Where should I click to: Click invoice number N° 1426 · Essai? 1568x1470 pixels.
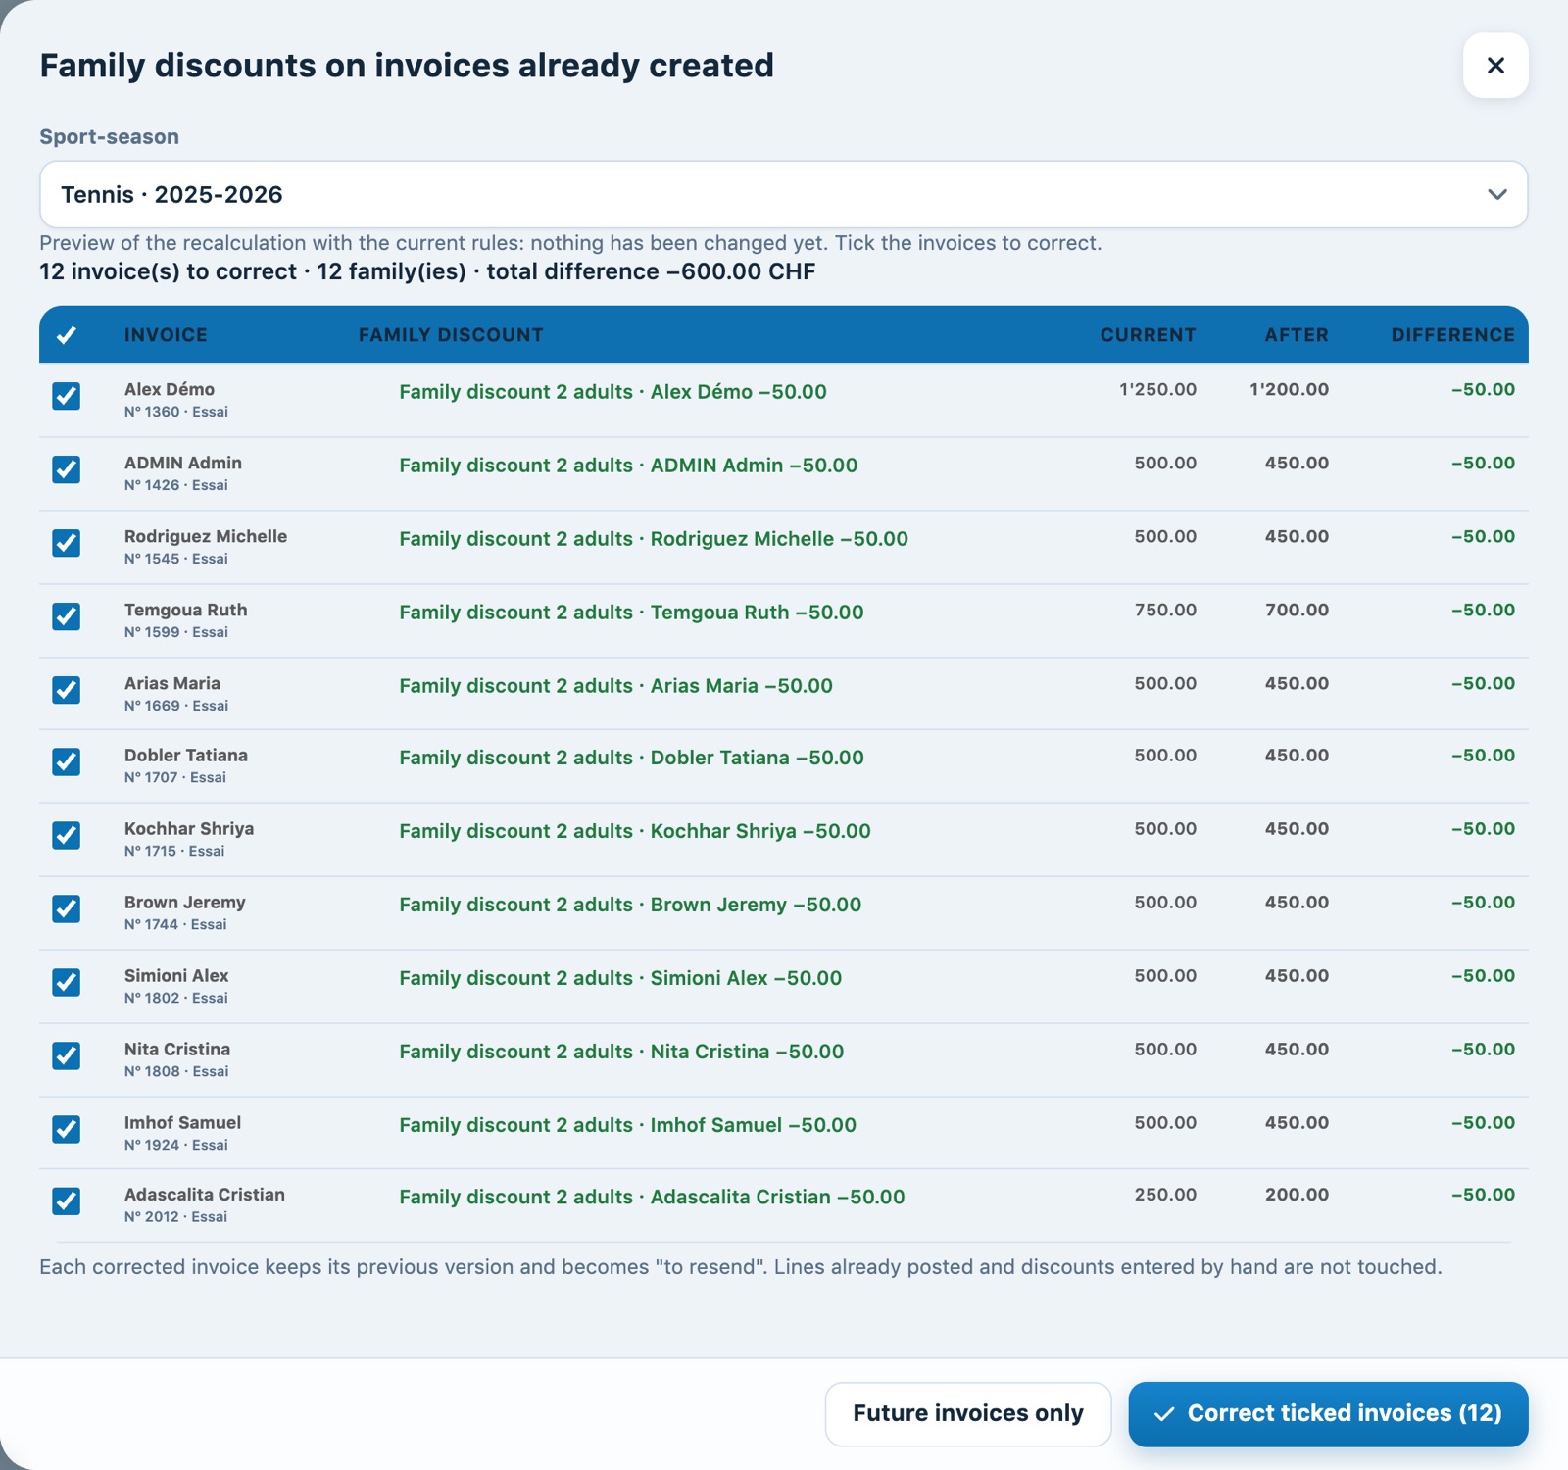176,485
